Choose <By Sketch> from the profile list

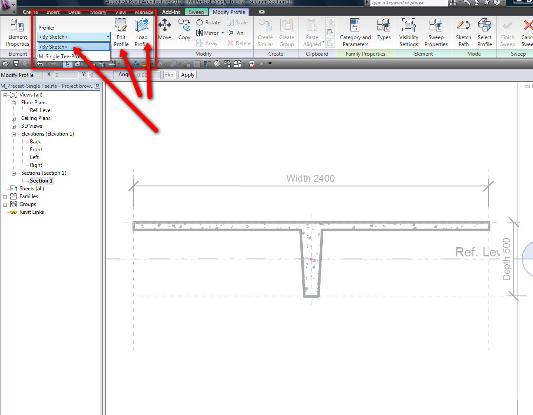point(74,46)
